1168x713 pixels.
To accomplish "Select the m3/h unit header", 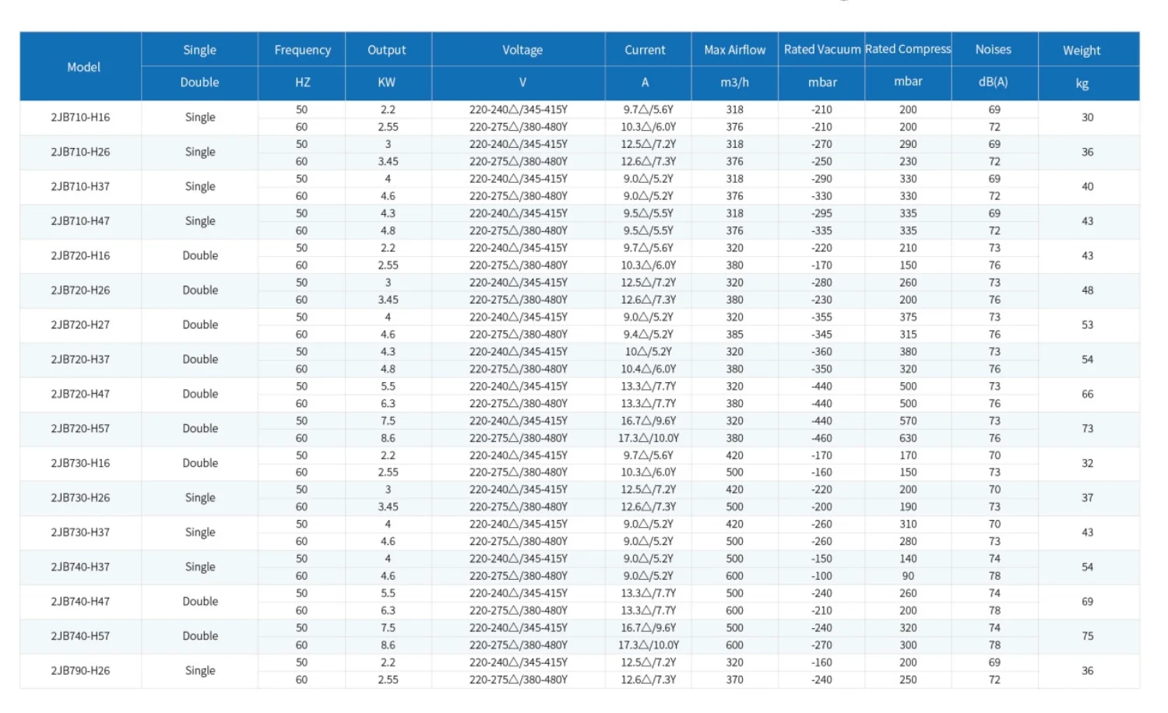I will click(735, 83).
